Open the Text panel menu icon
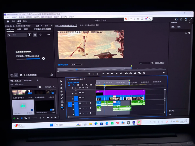The width and height of the screenshot is (195, 146). pos(41,25)
